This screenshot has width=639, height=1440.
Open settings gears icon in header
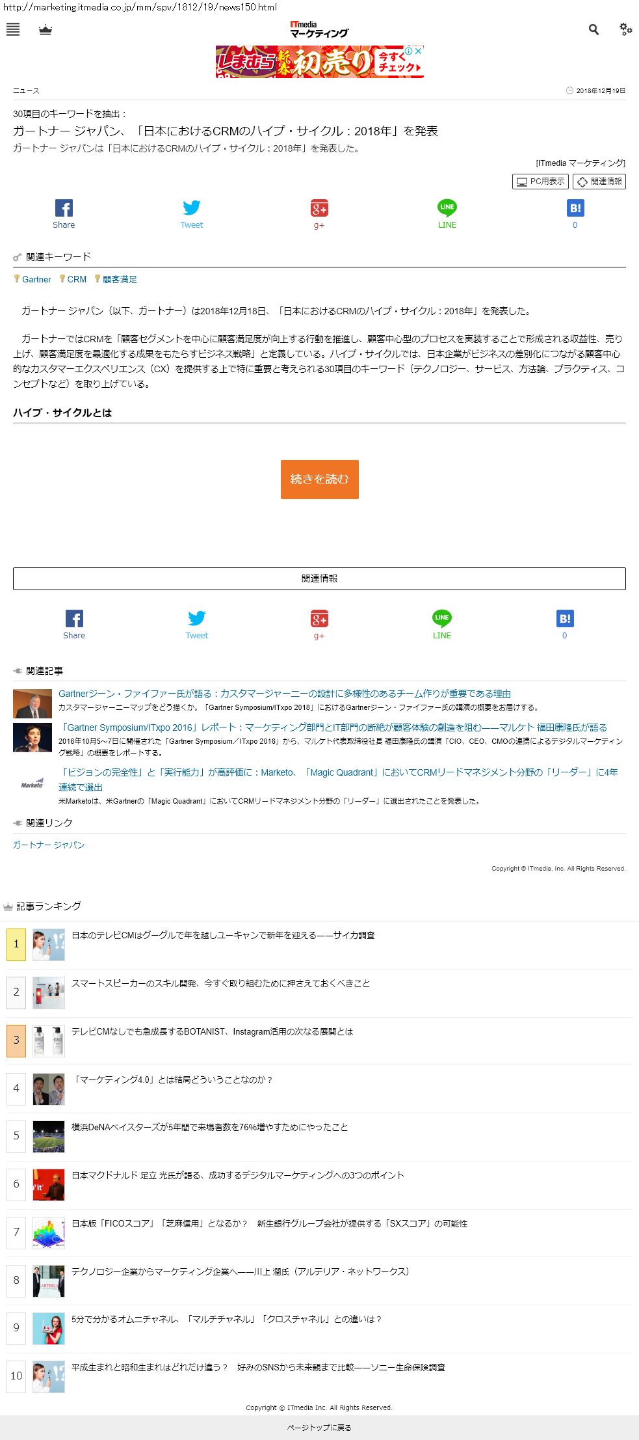click(x=625, y=29)
